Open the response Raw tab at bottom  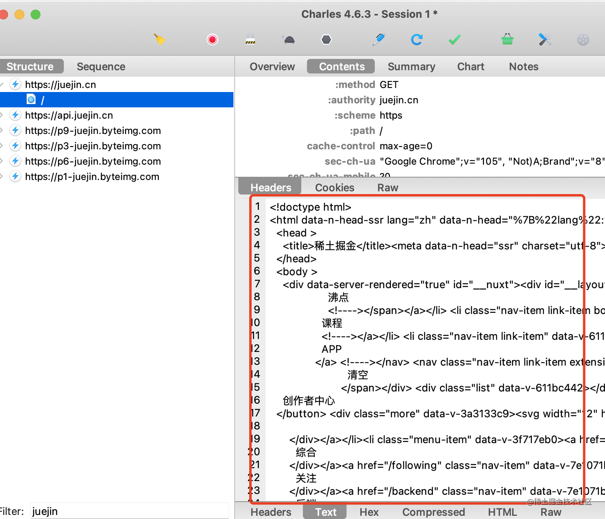tap(551, 512)
